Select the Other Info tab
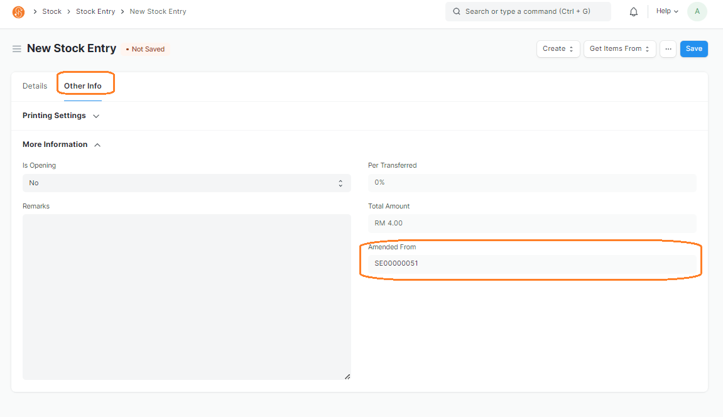Image resolution: width=723 pixels, height=417 pixels. pos(82,86)
